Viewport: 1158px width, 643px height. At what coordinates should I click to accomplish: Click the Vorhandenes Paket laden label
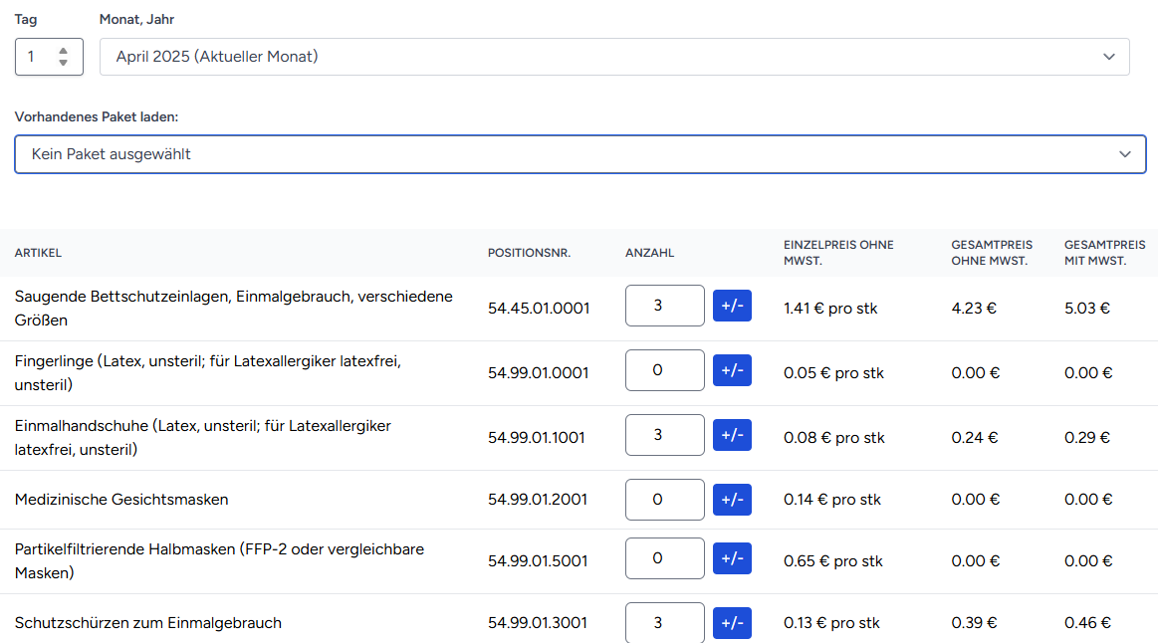tap(96, 116)
